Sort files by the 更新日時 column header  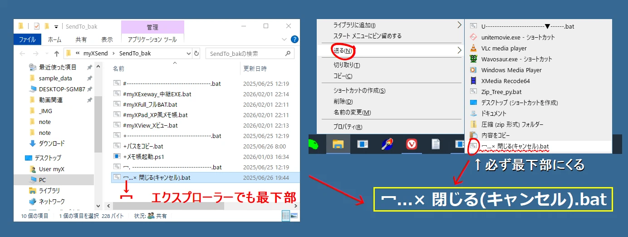(x=255, y=69)
